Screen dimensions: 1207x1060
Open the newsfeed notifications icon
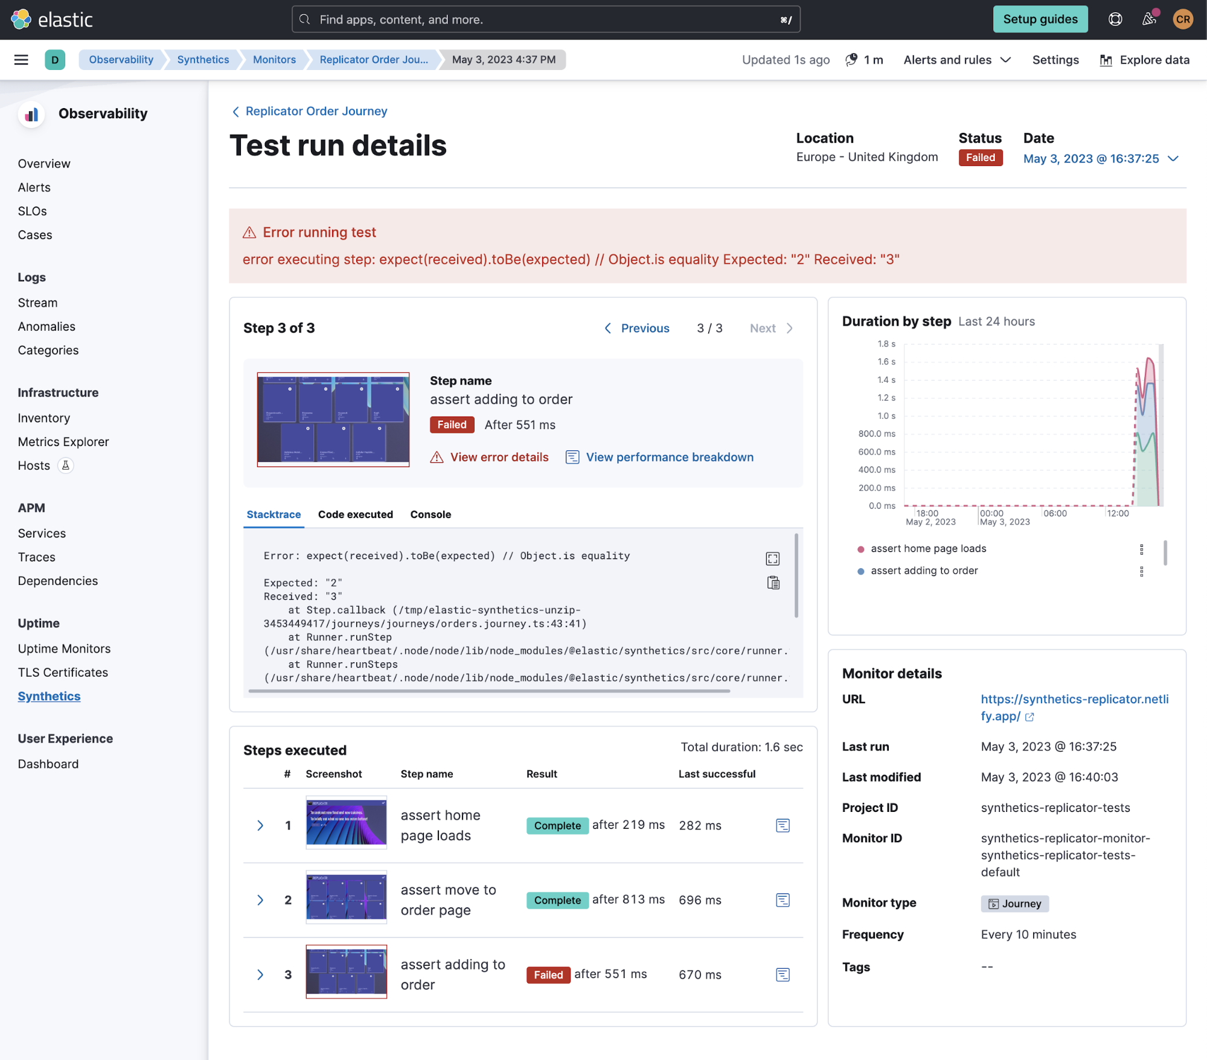pyautogui.click(x=1149, y=19)
